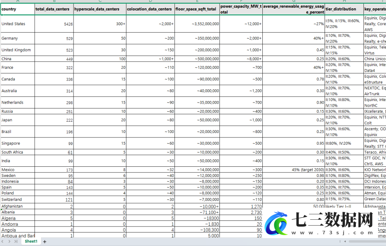The image size is (386, 246).
Task: Click the '~27%' renewable energy cell
Action: click(x=294, y=24)
